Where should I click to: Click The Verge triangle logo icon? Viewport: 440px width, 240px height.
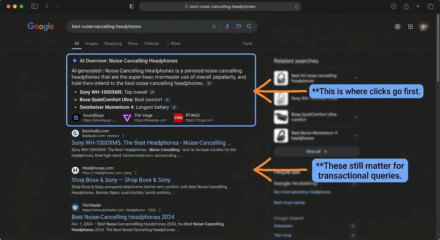click(127, 118)
